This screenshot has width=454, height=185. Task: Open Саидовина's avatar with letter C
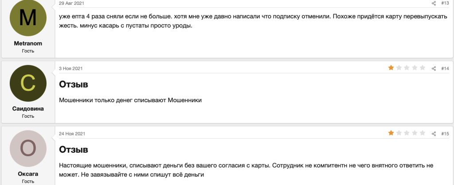28,83
